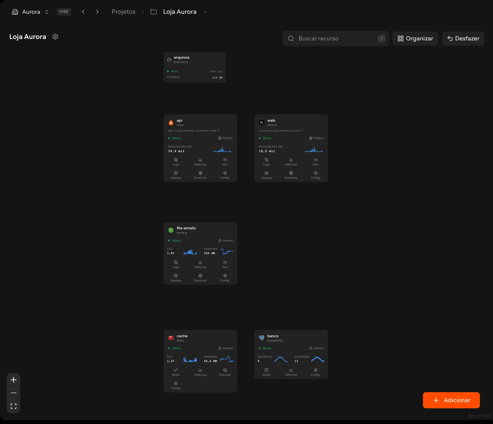Open external link icon next to web URL
The height and width of the screenshot is (424, 493).
click(302, 130)
